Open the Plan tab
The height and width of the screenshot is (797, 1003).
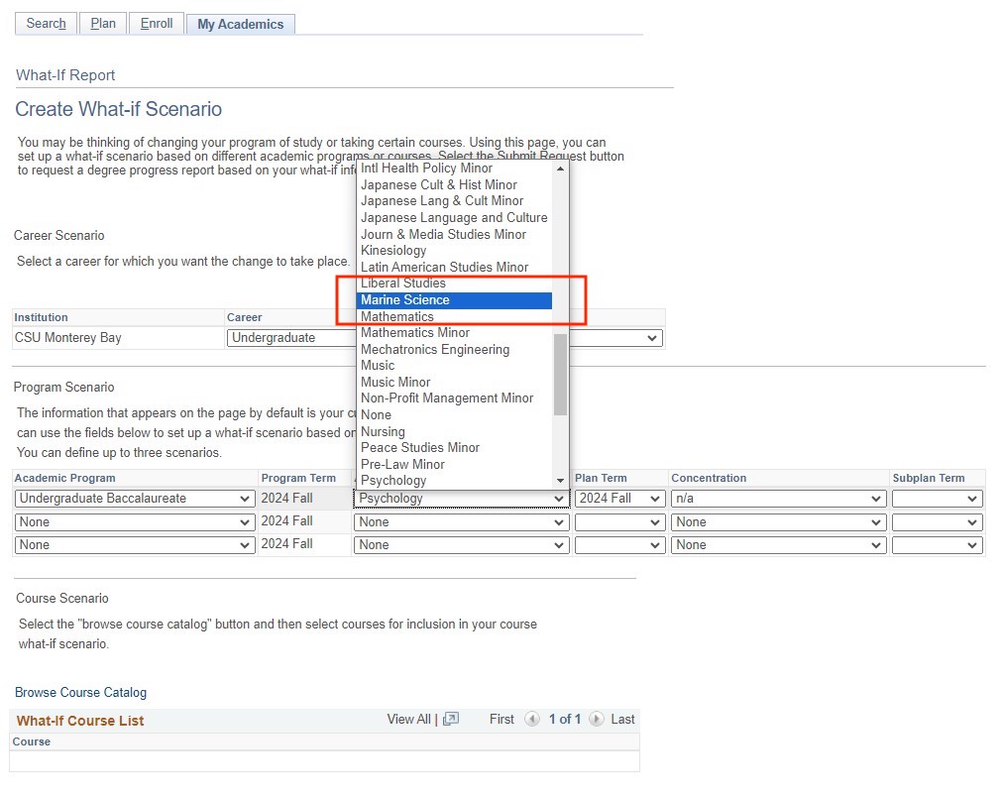pos(103,24)
